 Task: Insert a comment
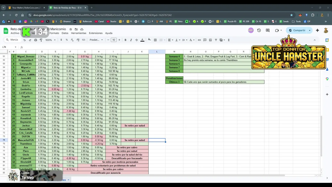(x=205, y=40)
